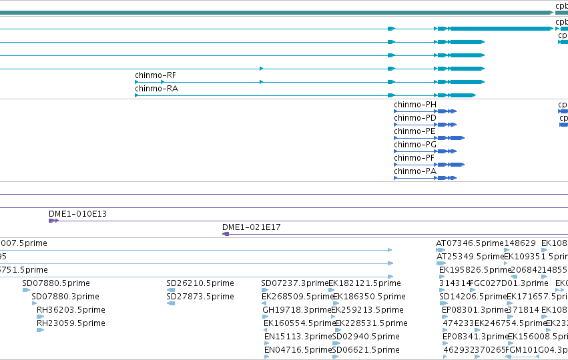
Task: Click the purple DME1-010E13 arrow glyph
Action: pos(53,221)
